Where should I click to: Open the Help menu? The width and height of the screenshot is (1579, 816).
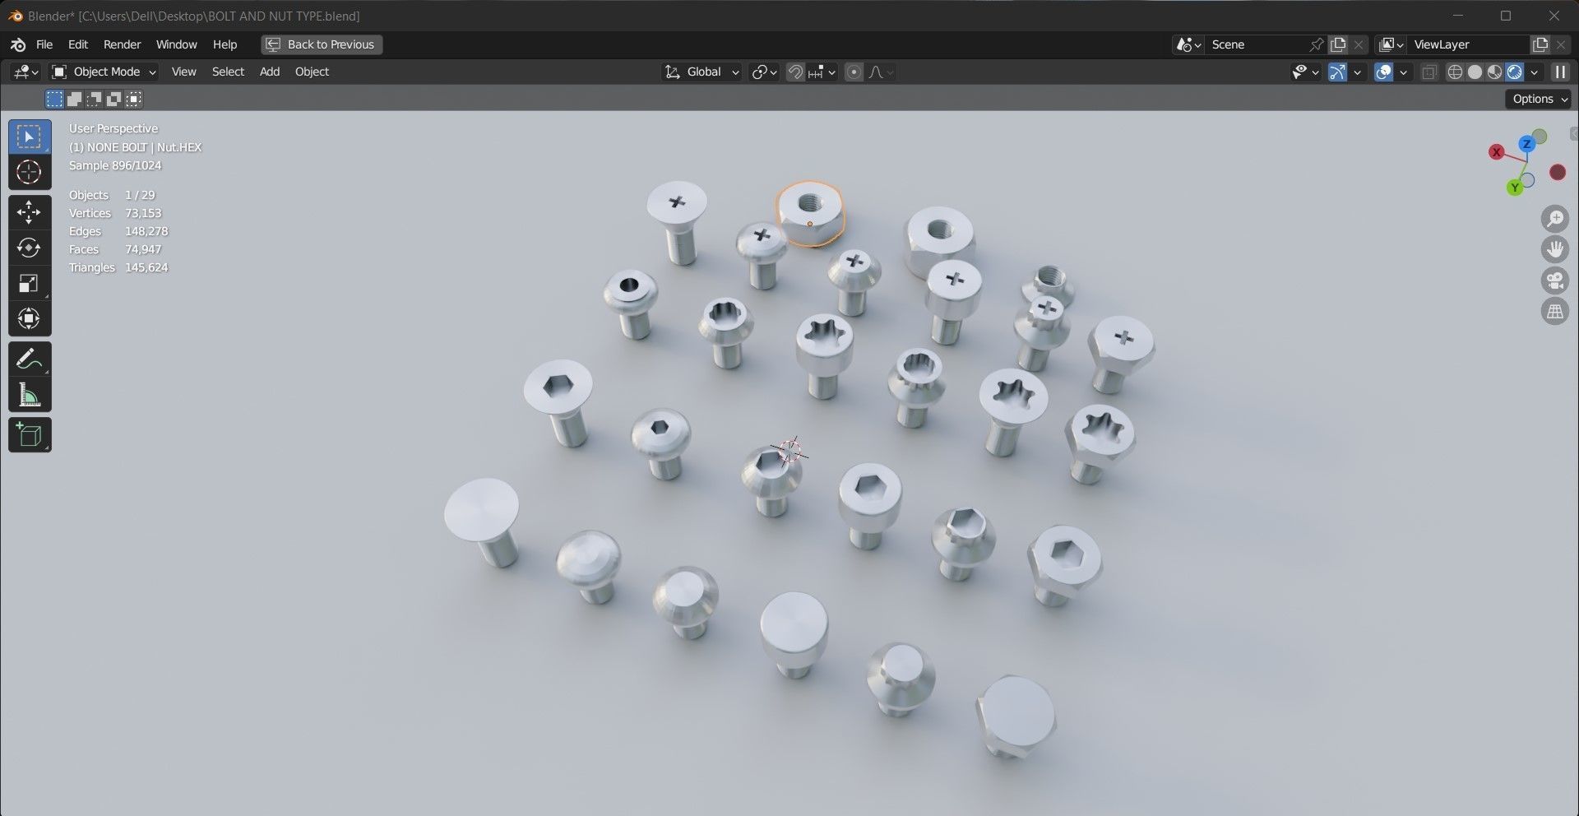point(225,44)
